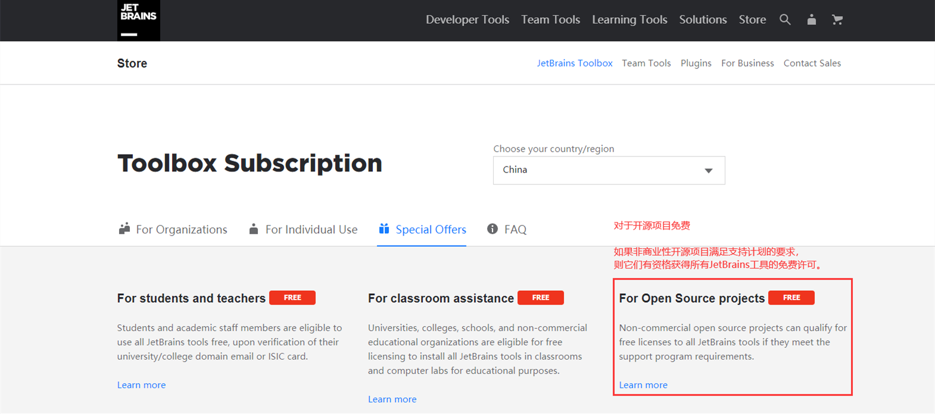This screenshot has height=414, width=935.
Task: Open the Contact Sales link
Action: [x=812, y=63]
